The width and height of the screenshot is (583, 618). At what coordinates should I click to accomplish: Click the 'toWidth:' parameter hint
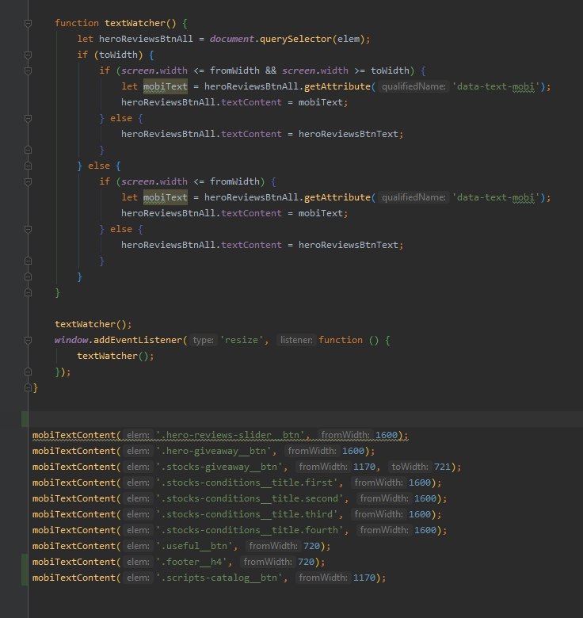click(x=410, y=467)
